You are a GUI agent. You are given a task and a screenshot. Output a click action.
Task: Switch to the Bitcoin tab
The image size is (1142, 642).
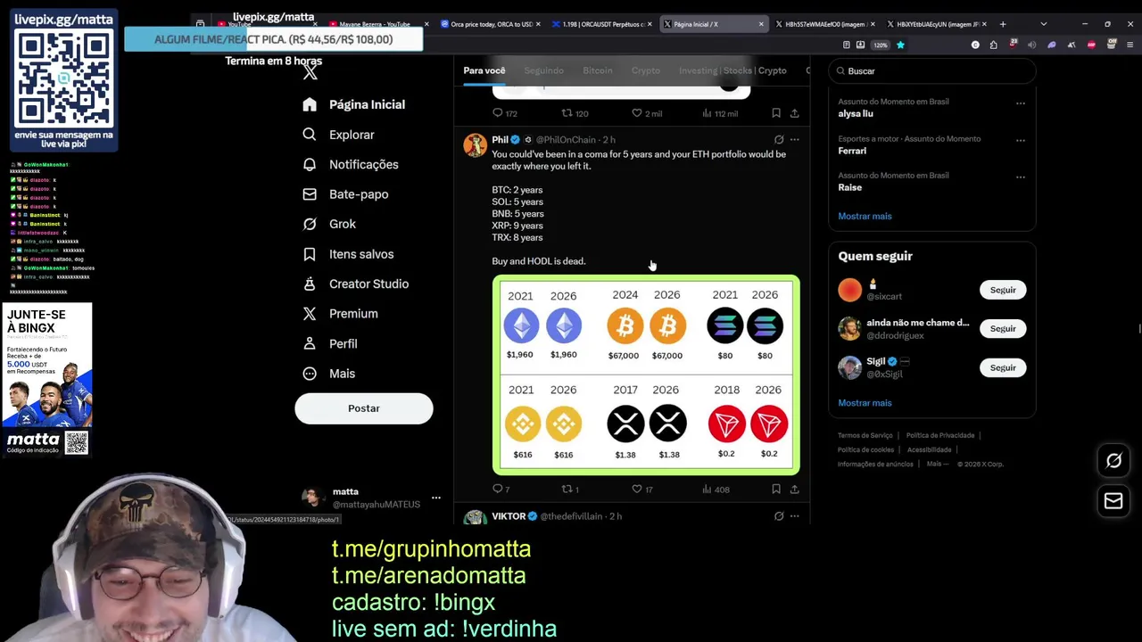(598, 70)
